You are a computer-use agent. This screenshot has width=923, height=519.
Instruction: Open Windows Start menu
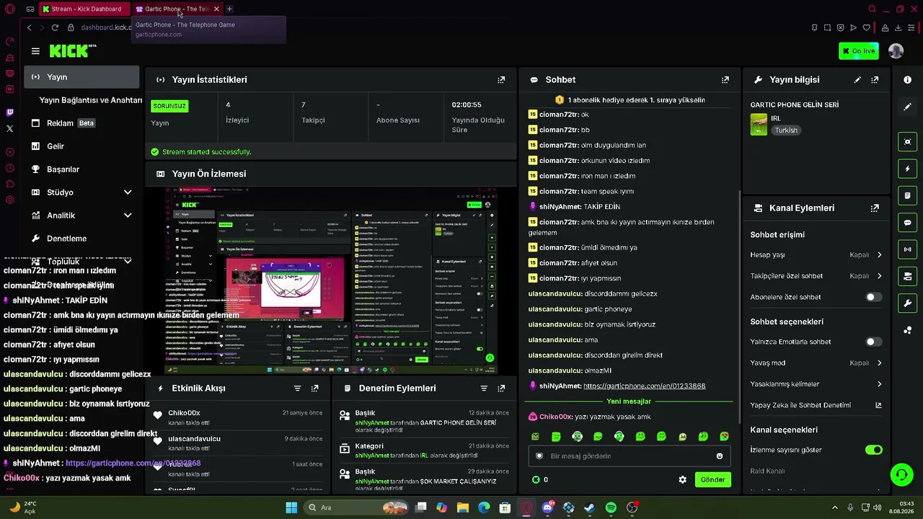click(x=291, y=507)
